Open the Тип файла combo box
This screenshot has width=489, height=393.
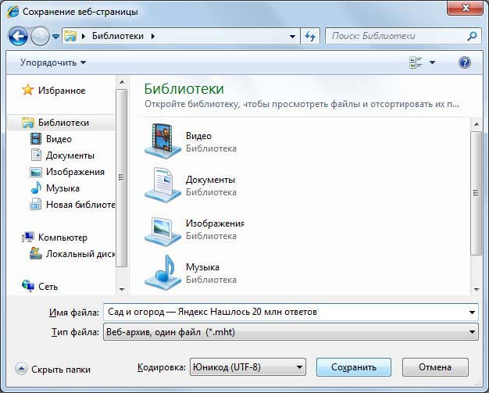pyautogui.click(x=291, y=332)
